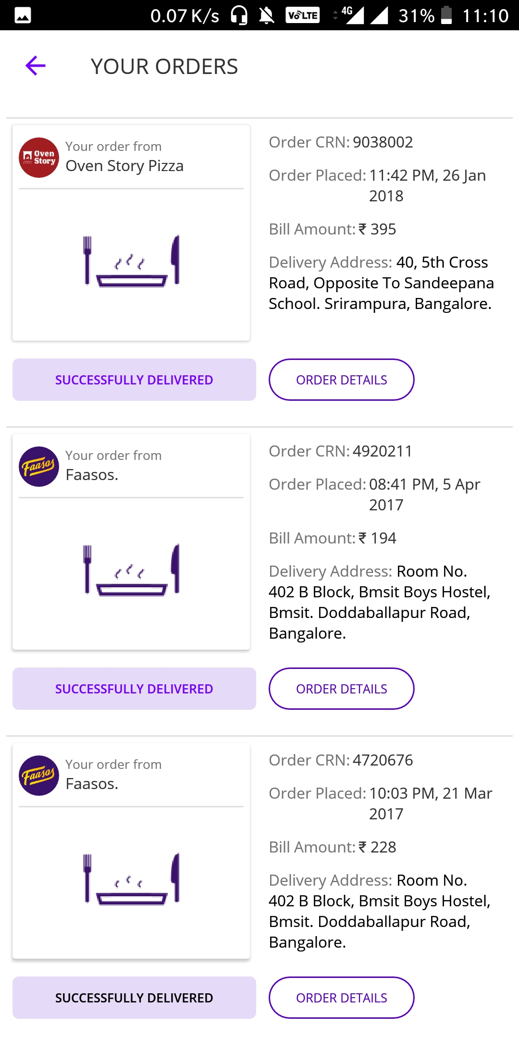
Task: Open Order Details for the ₹ 194 Faasos order
Action: [341, 689]
